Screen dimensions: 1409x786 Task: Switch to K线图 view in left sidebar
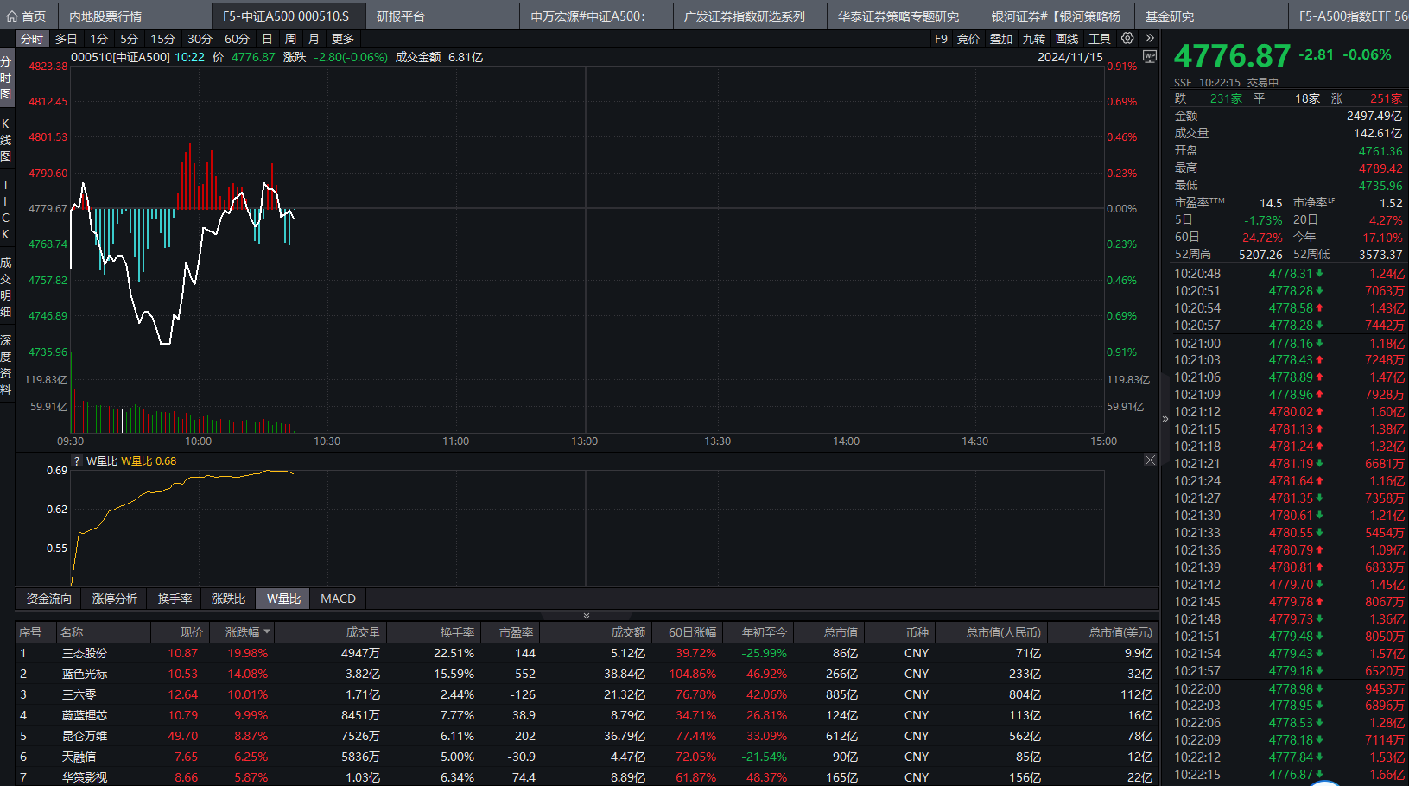click(6, 140)
